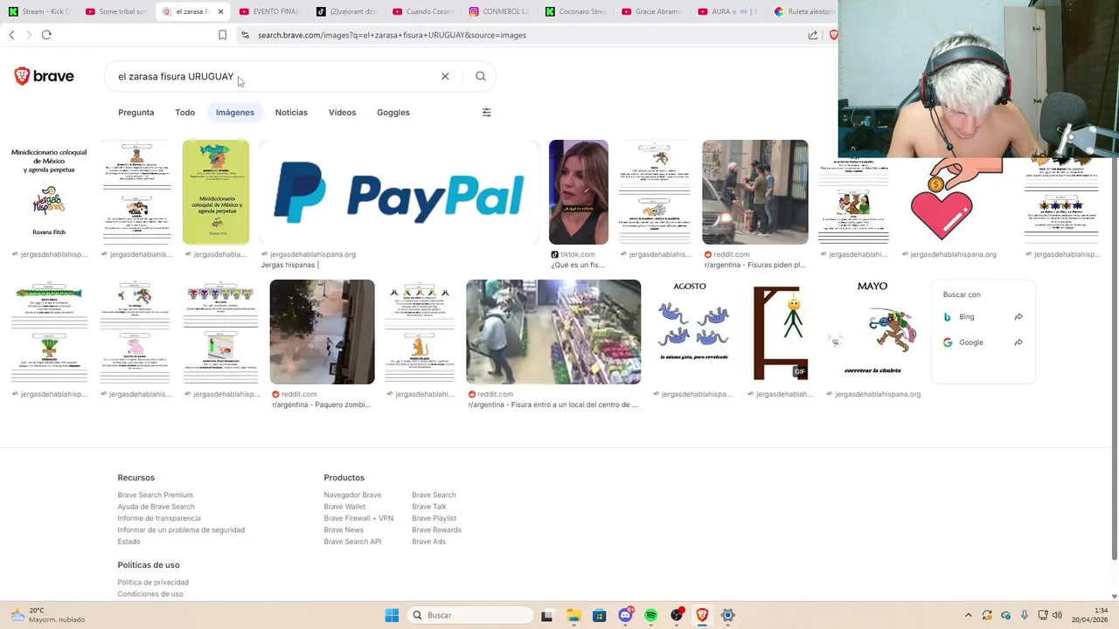Screen dimensions: 1119x629
Task: Open Settings gear from the taskbar
Action: click(x=727, y=615)
